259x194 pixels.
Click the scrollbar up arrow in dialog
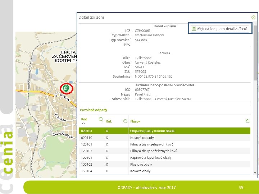click(x=255, y=24)
